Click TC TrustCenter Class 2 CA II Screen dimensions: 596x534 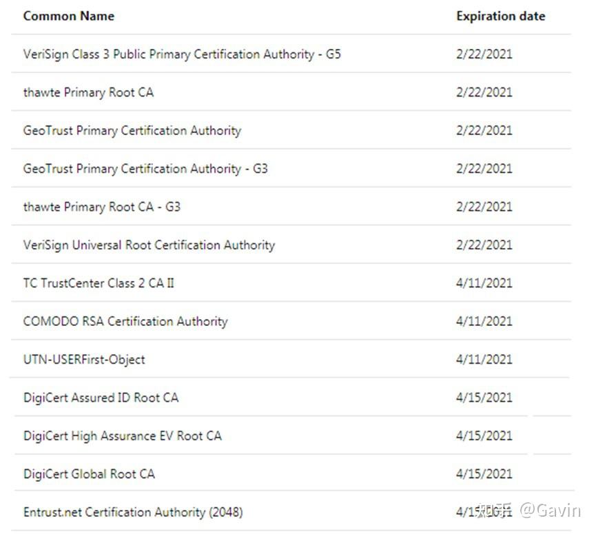coord(99,283)
